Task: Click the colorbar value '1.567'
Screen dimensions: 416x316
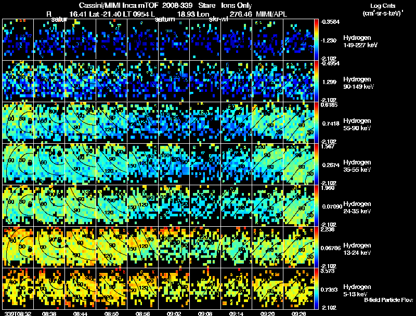Action: pos(328,146)
